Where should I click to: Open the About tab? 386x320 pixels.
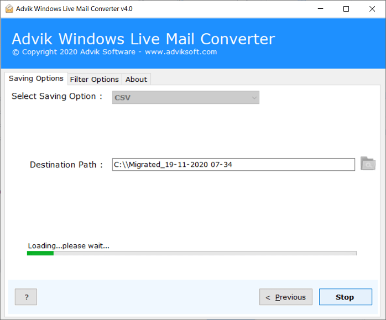[x=136, y=80]
